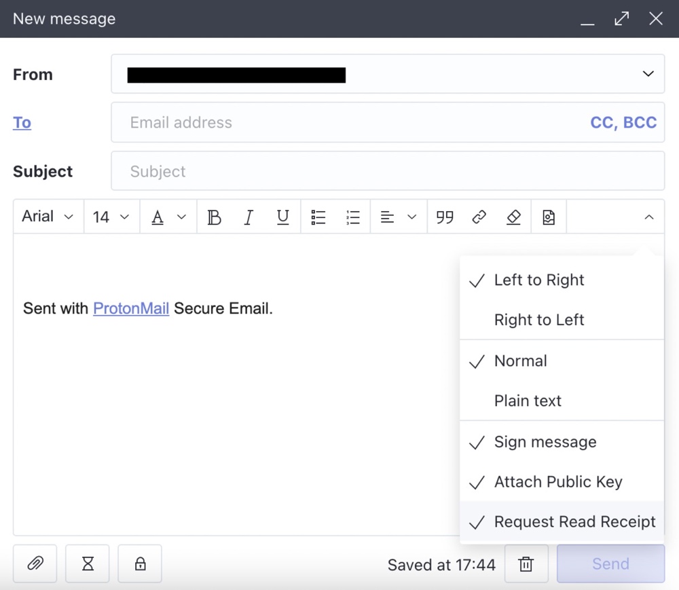The height and width of the screenshot is (590, 679).
Task: Click the Send button
Action: (x=610, y=564)
